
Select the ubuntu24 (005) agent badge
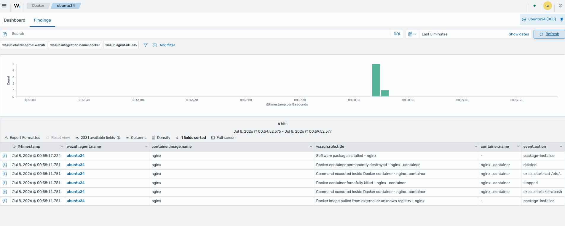pyautogui.click(x=539, y=19)
